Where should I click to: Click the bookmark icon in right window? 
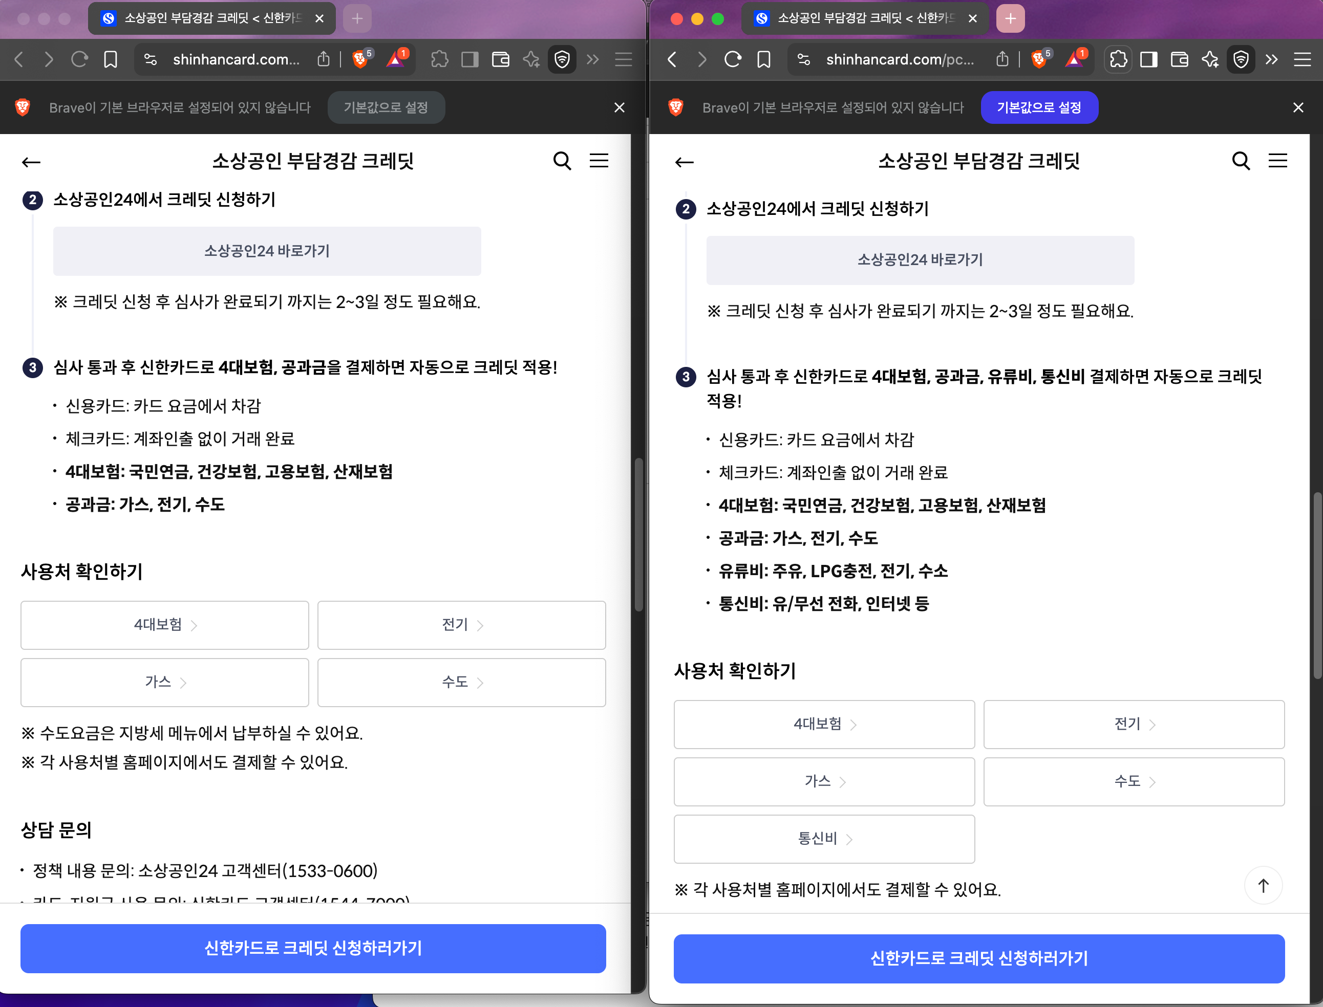pyautogui.click(x=763, y=59)
